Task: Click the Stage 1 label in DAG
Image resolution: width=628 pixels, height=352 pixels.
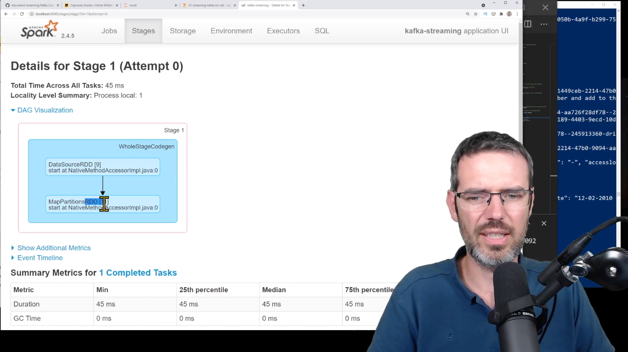Action: pos(174,130)
